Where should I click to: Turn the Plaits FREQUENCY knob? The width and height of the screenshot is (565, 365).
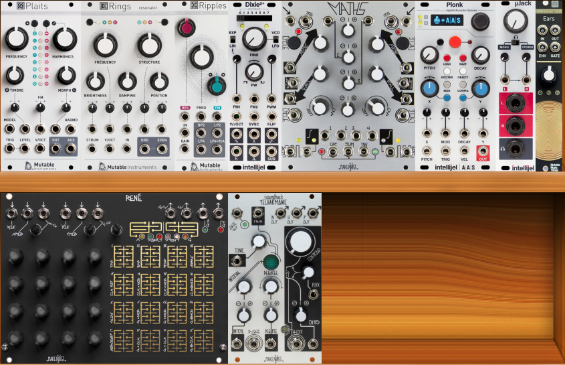coord(16,39)
